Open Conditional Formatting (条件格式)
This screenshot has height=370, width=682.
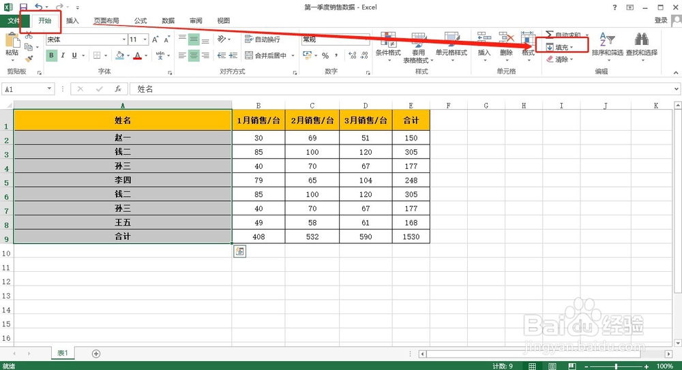point(388,47)
